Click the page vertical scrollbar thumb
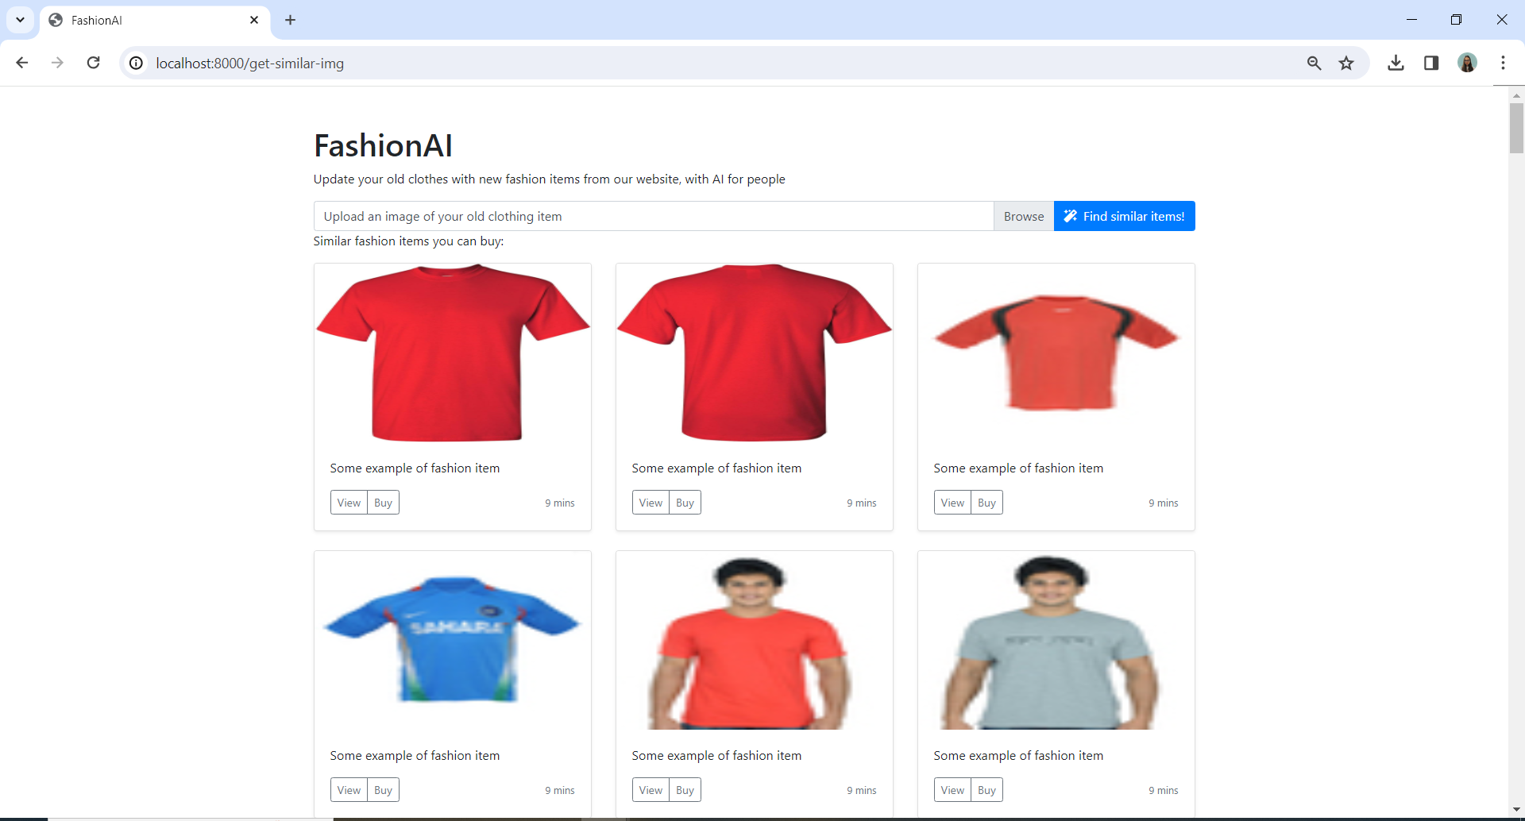 [1516, 128]
